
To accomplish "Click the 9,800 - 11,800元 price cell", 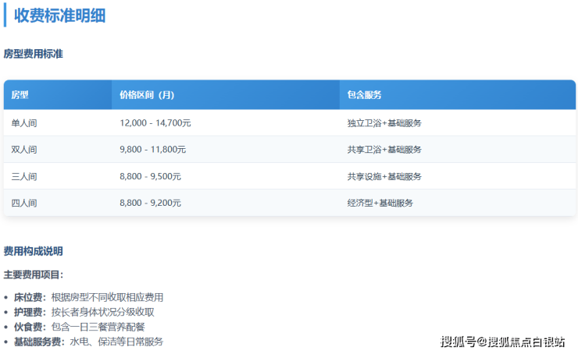I will 153,150.
